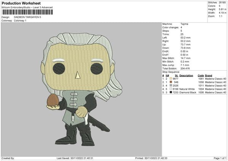
Task: Click the Machine value 'Tajima'
Action: click(184, 24)
